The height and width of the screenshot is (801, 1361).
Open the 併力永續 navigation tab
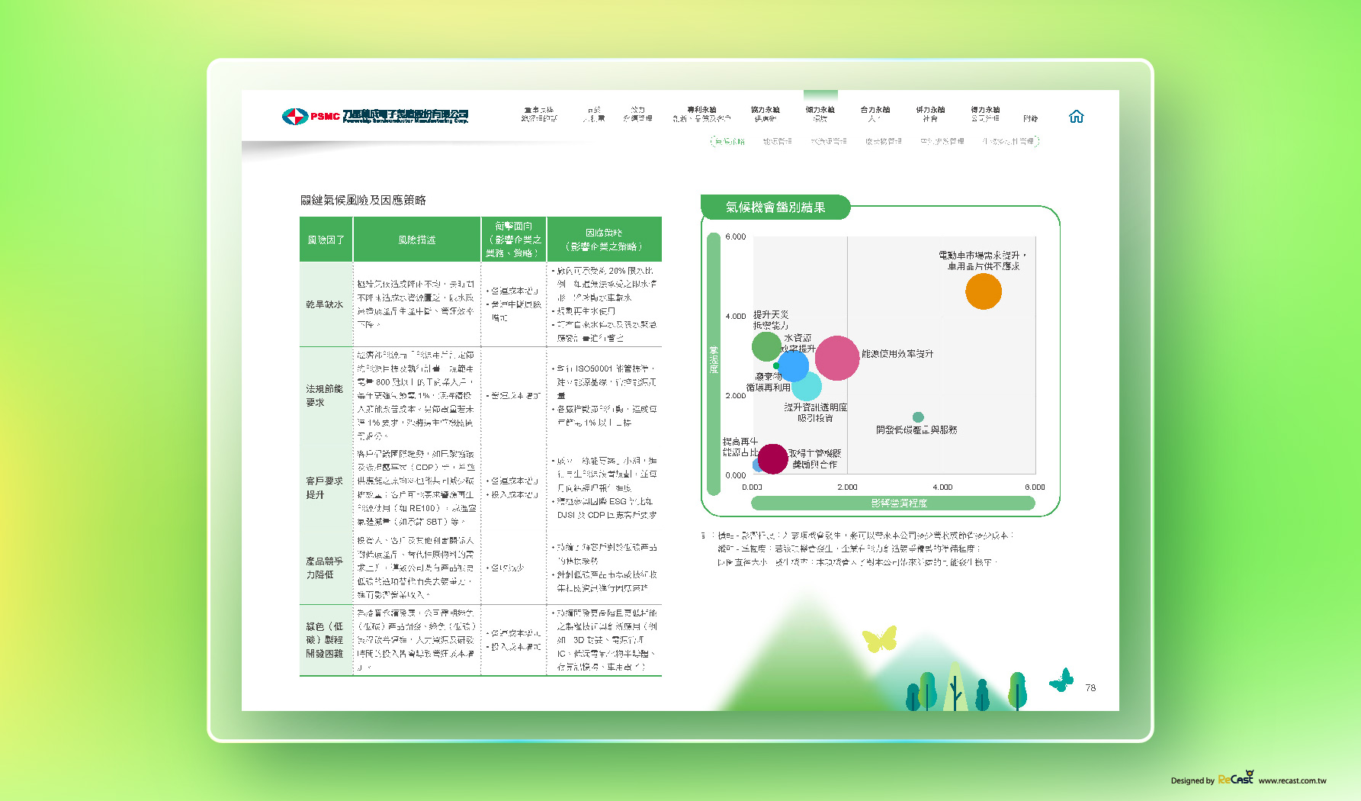tap(930, 114)
